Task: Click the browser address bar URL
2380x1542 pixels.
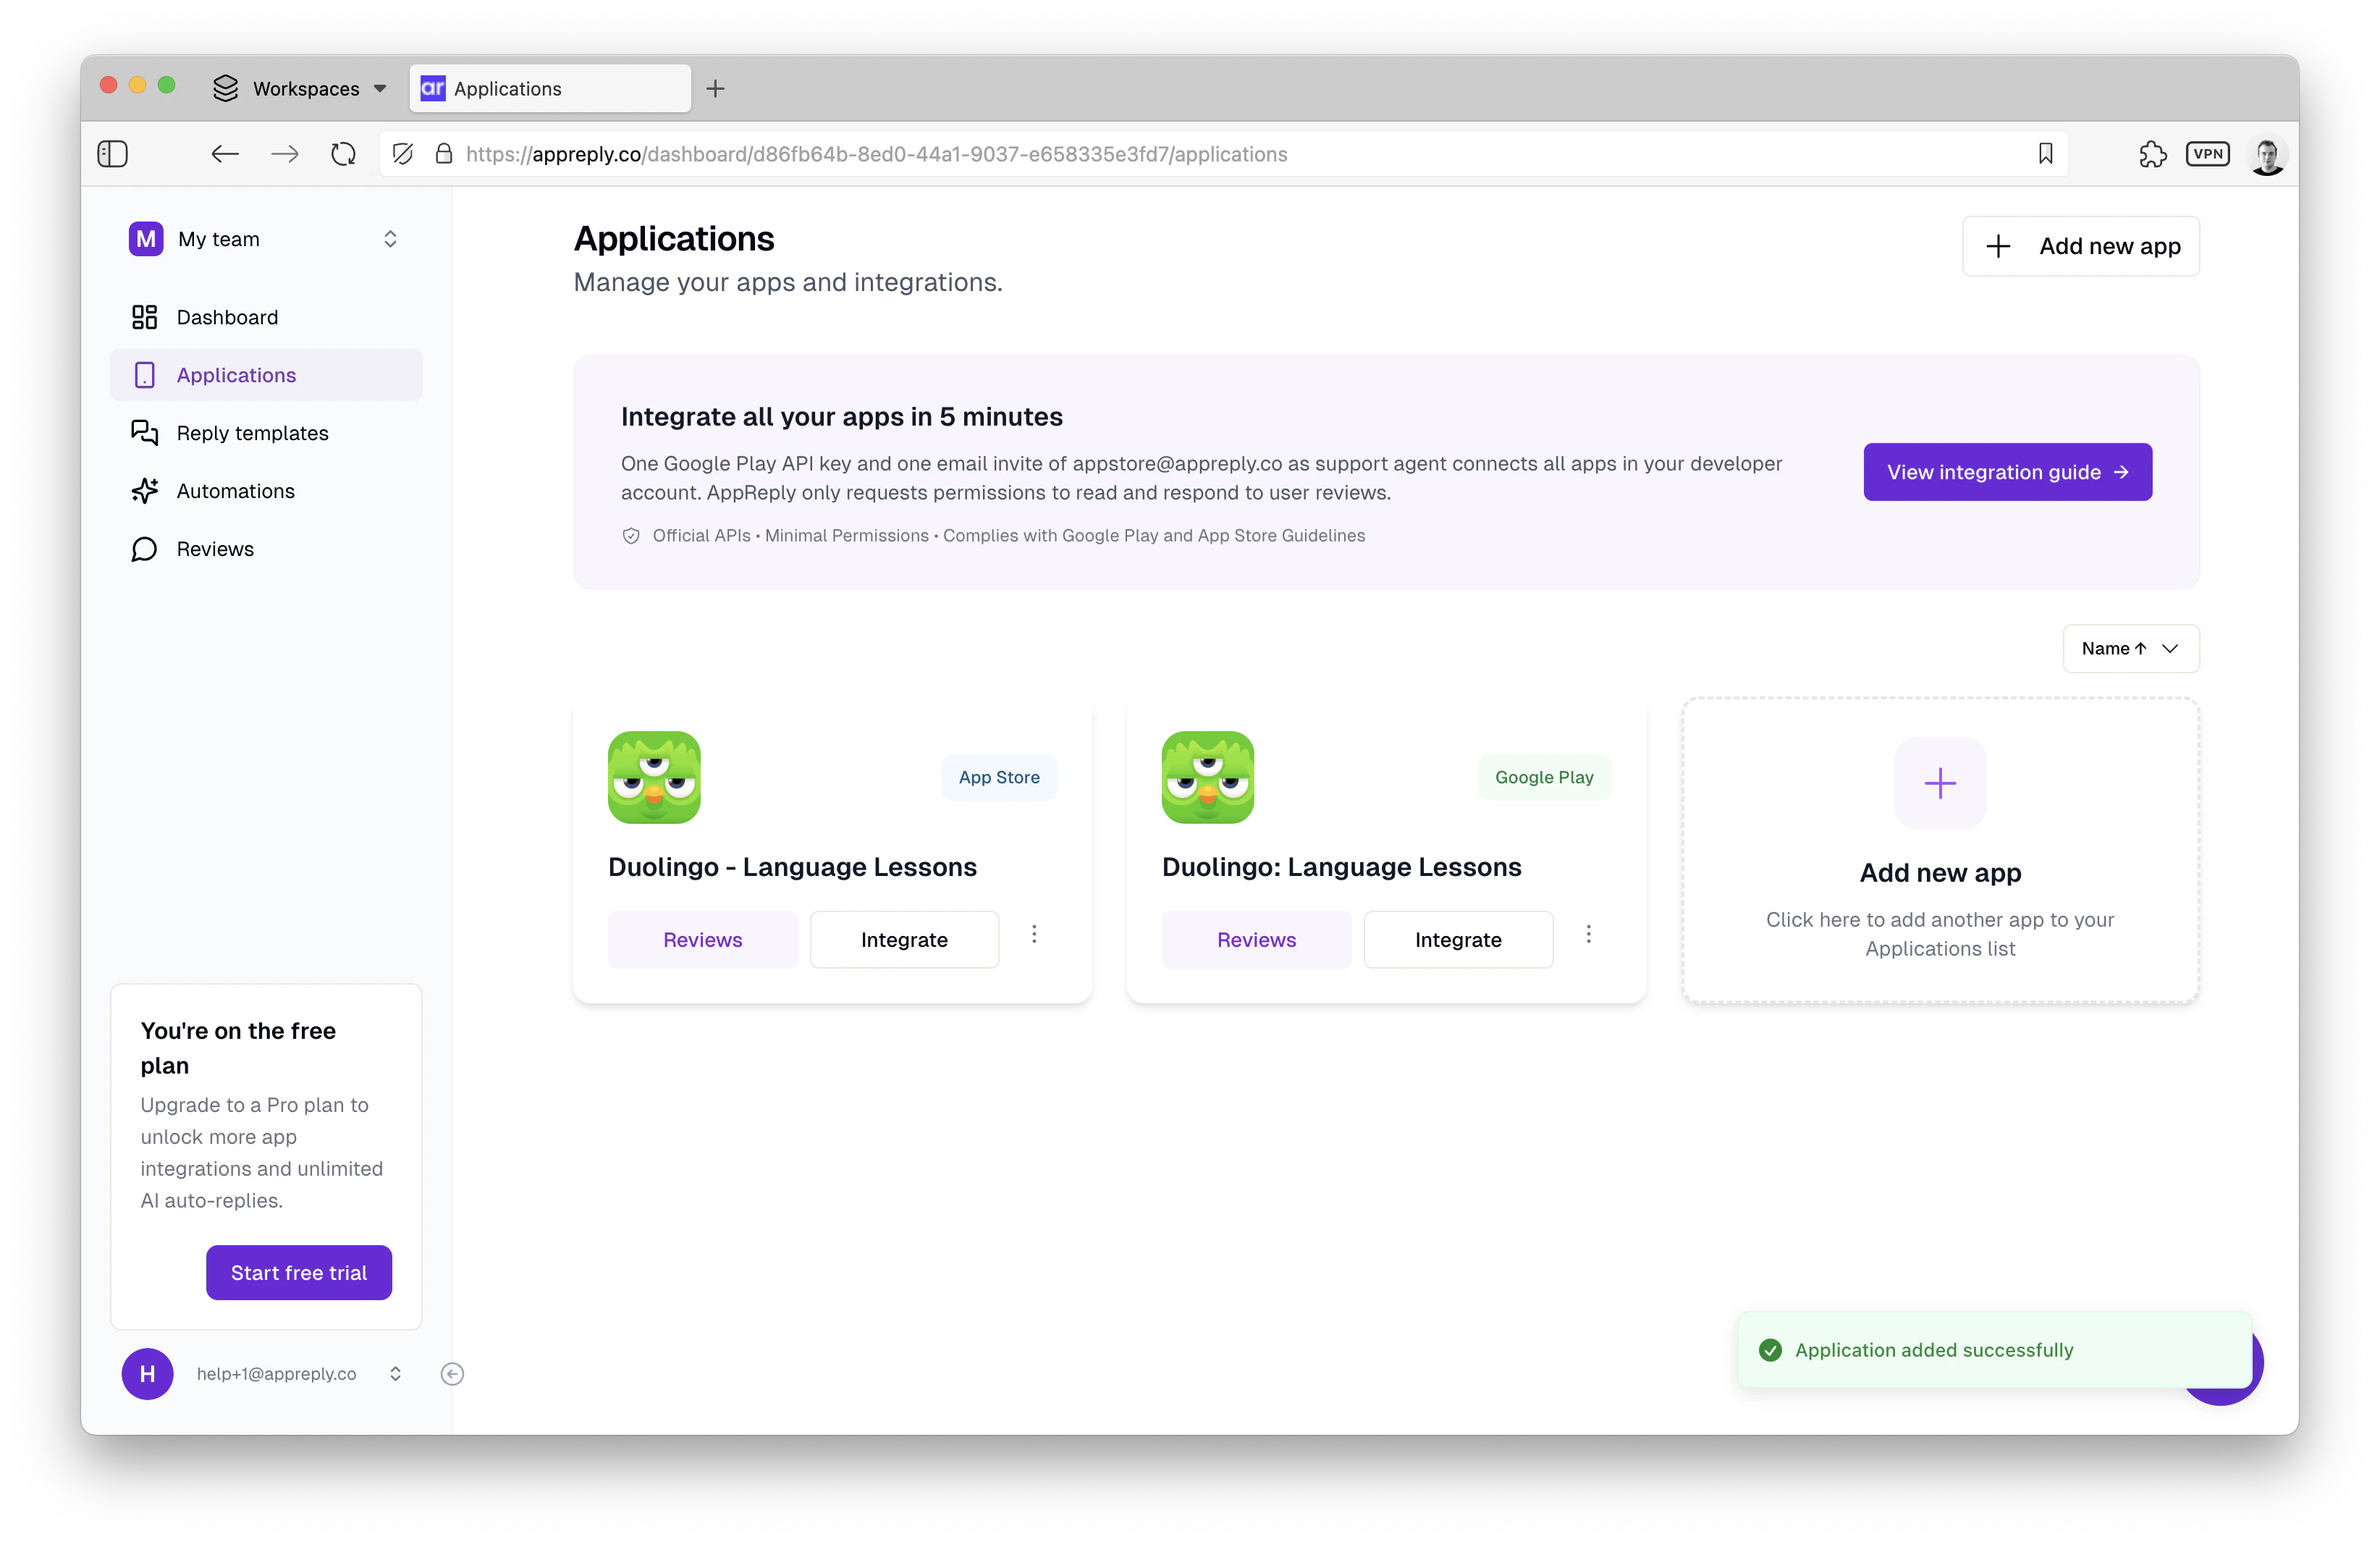Action: click(x=876, y=154)
